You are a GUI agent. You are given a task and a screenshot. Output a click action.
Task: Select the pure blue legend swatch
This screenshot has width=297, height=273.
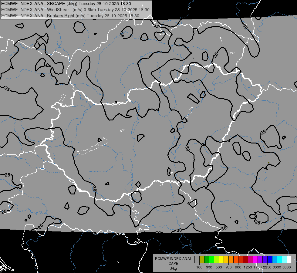click(x=270, y=260)
